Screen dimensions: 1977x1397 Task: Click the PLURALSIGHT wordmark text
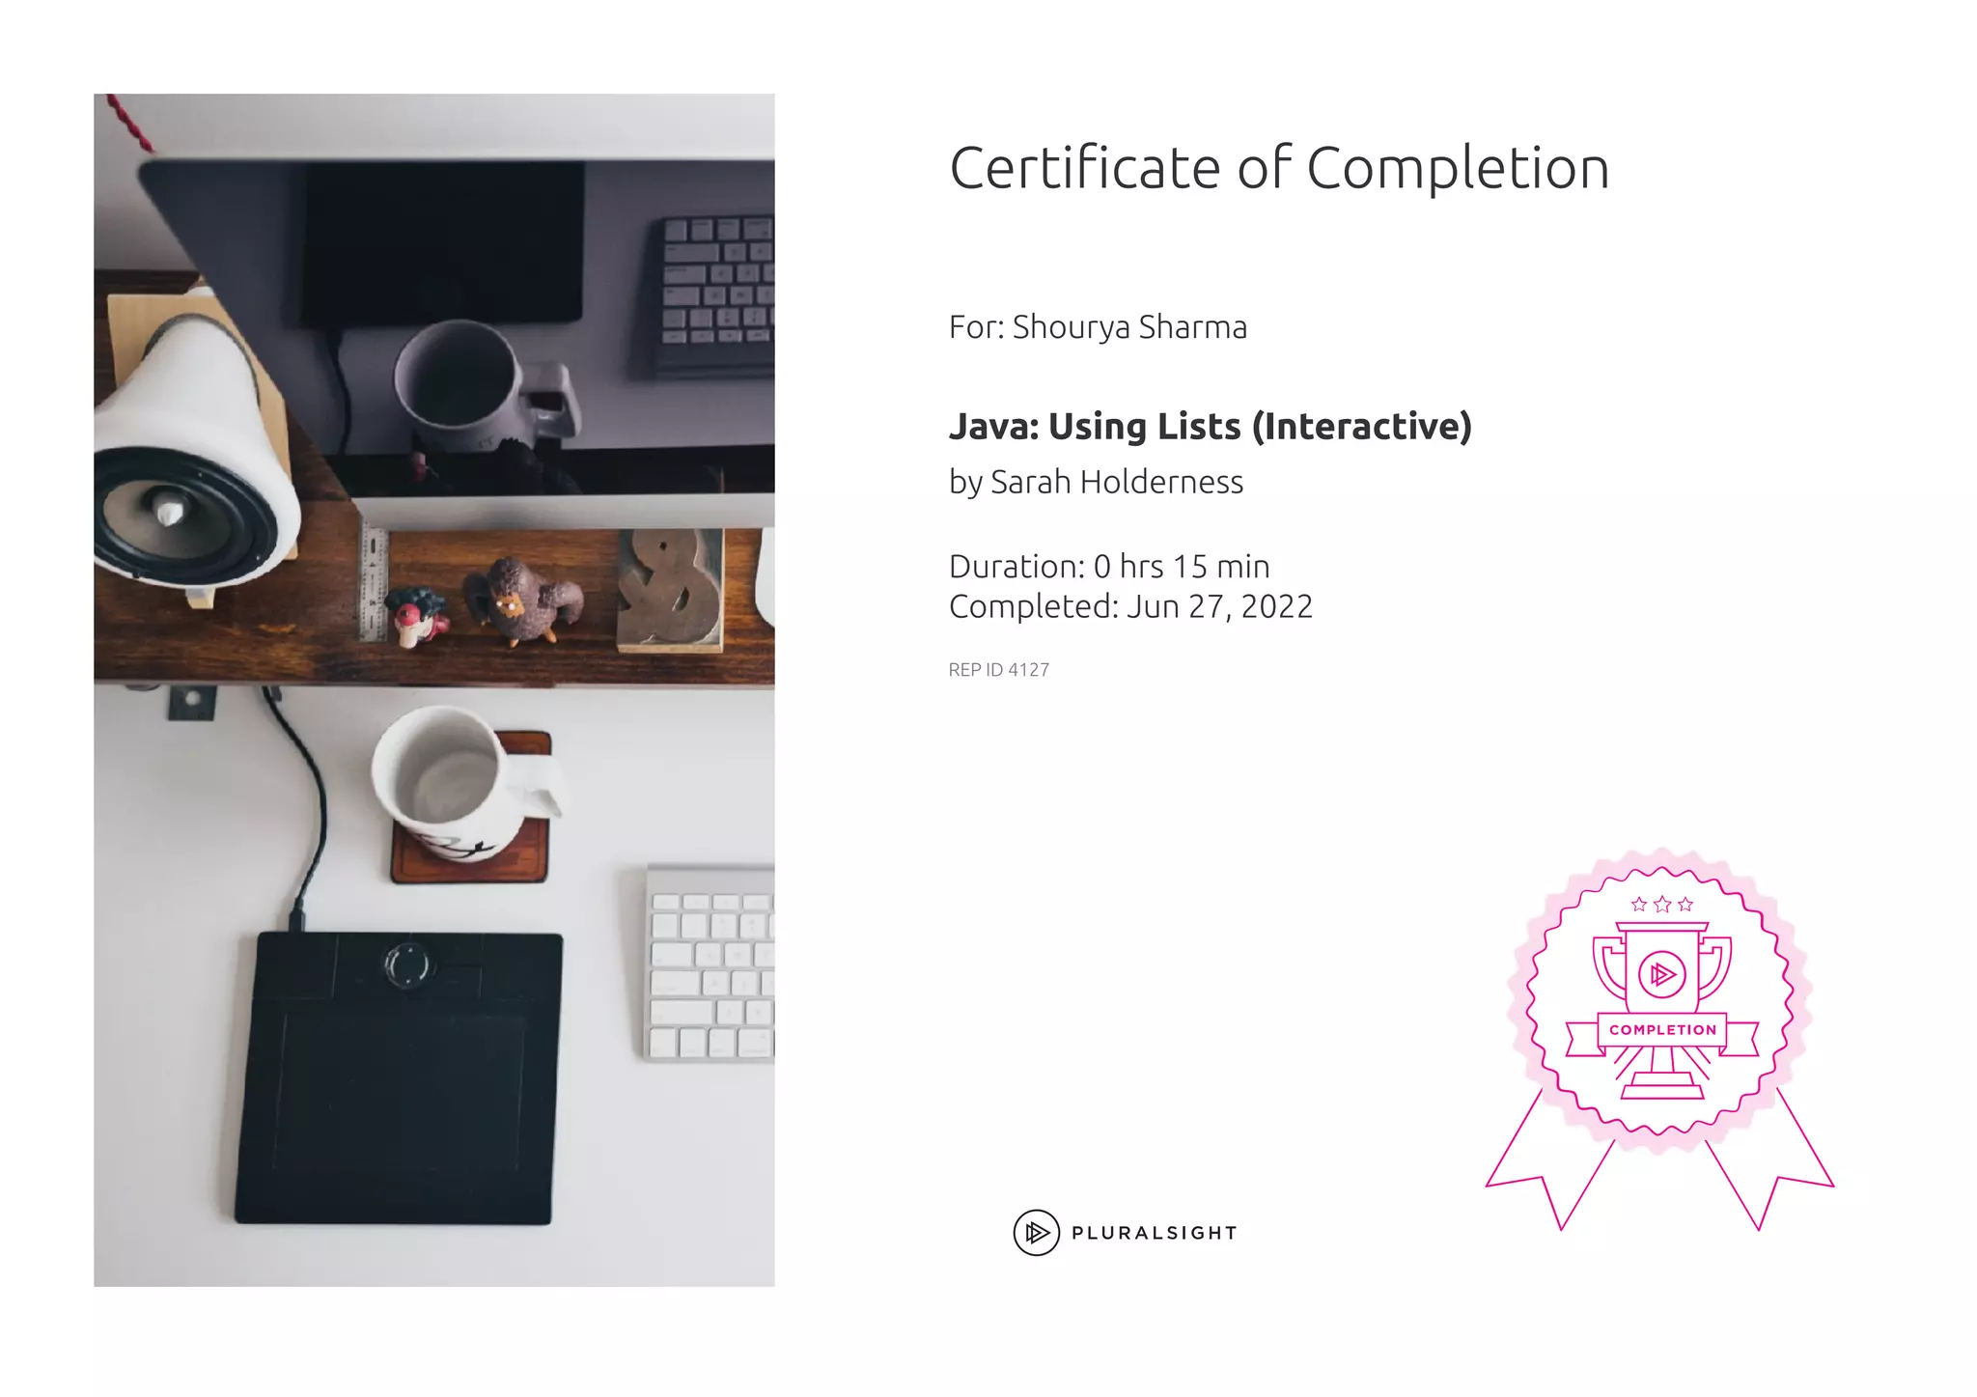coord(1154,1233)
